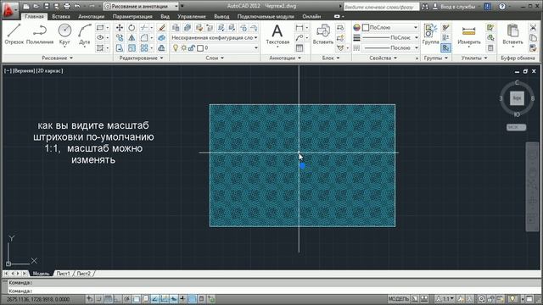The height and width of the screenshot is (305, 543).
Task: Click the ViewCube top face
Action: click(x=517, y=98)
